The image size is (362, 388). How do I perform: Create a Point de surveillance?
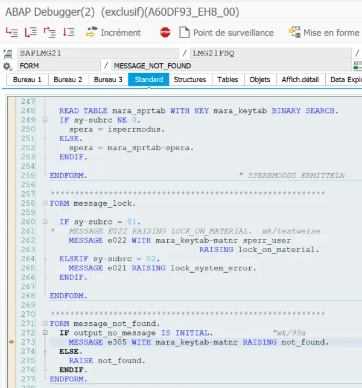(226, 33)
